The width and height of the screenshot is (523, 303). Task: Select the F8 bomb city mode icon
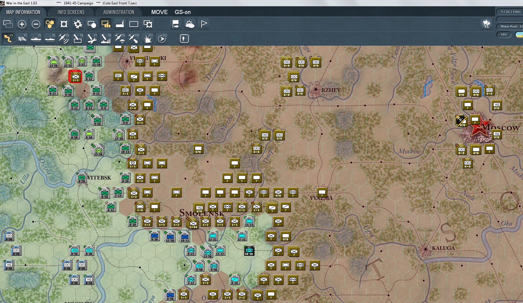(x=106, y=38)
